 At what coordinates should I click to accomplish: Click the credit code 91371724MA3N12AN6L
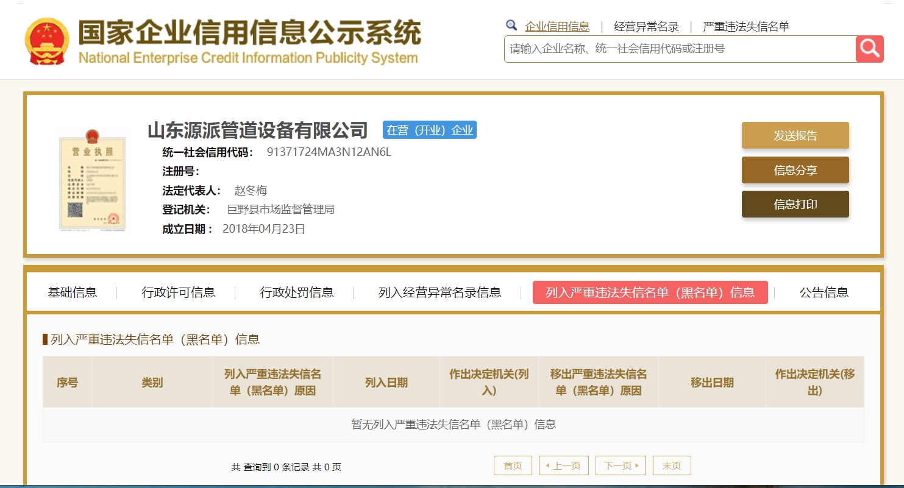pyautogui.click(x=329, y=152)
